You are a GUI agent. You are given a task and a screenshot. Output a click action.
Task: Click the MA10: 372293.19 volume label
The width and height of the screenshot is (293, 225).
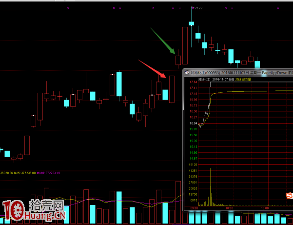pos(48,173)
